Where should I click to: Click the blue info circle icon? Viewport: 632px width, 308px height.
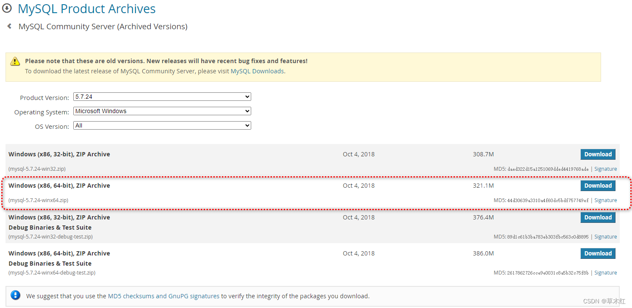pyautogui.click(x=15, y=295)
